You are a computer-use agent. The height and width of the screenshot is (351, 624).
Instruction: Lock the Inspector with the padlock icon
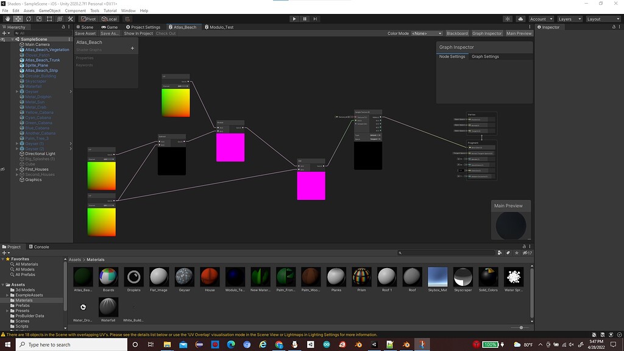tap(613, 27)
